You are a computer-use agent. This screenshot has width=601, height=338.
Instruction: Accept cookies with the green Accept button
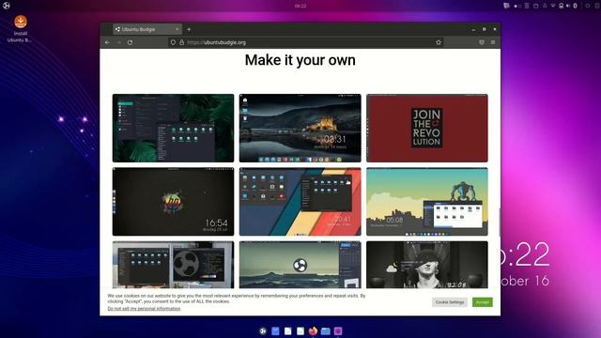[482, 302]
